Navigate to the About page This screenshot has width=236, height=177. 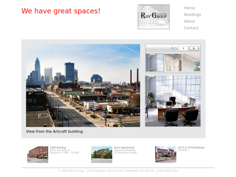tap(190, 21)
